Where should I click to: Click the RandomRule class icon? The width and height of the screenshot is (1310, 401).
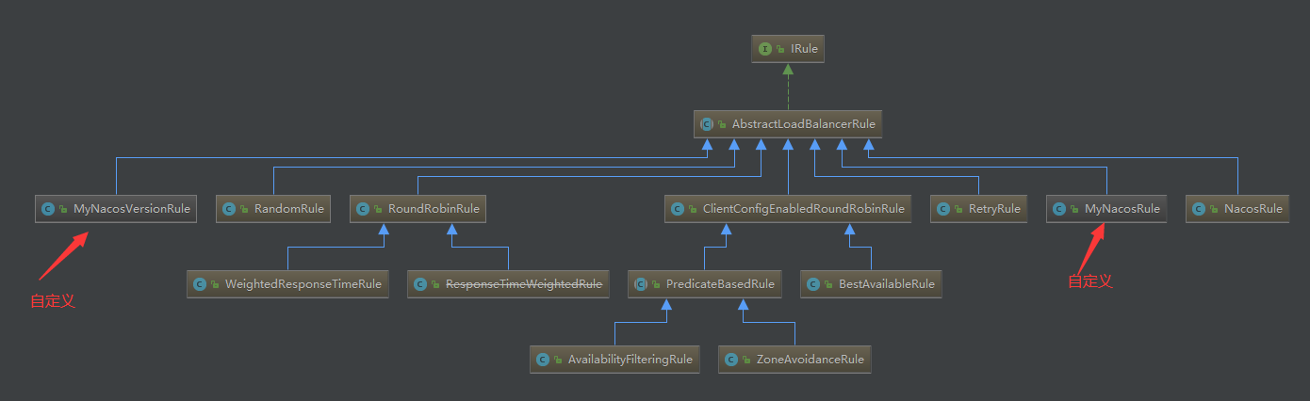[229, 208]
